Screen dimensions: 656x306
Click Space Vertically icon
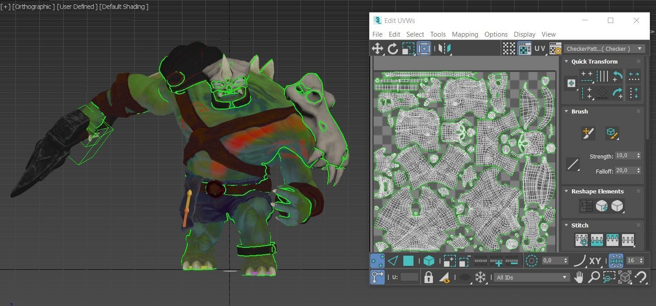click(634, 93)
